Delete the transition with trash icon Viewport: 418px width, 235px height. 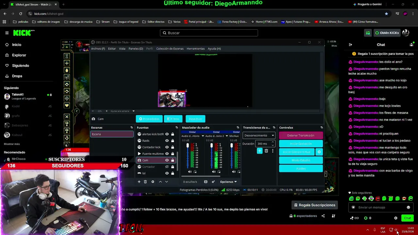266,151
